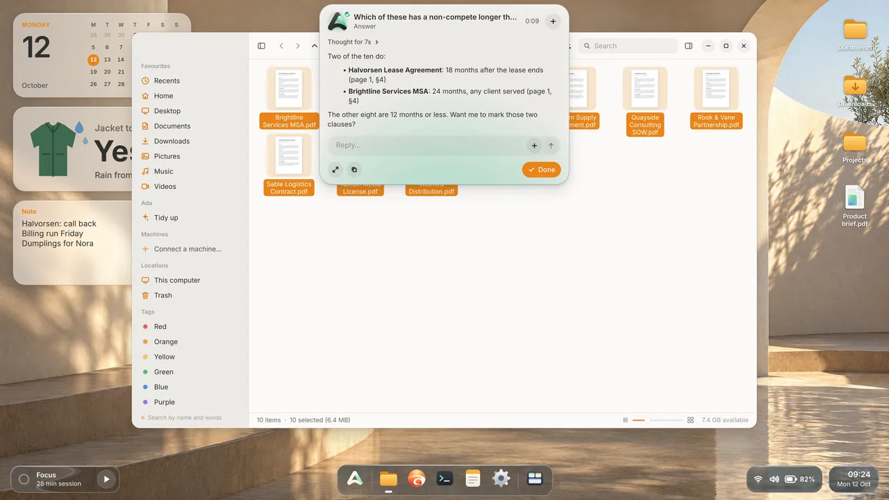The width and height of the screenshot is (889, 500).
Task: Open the Terminal from the dock
Action: (444, 478)
